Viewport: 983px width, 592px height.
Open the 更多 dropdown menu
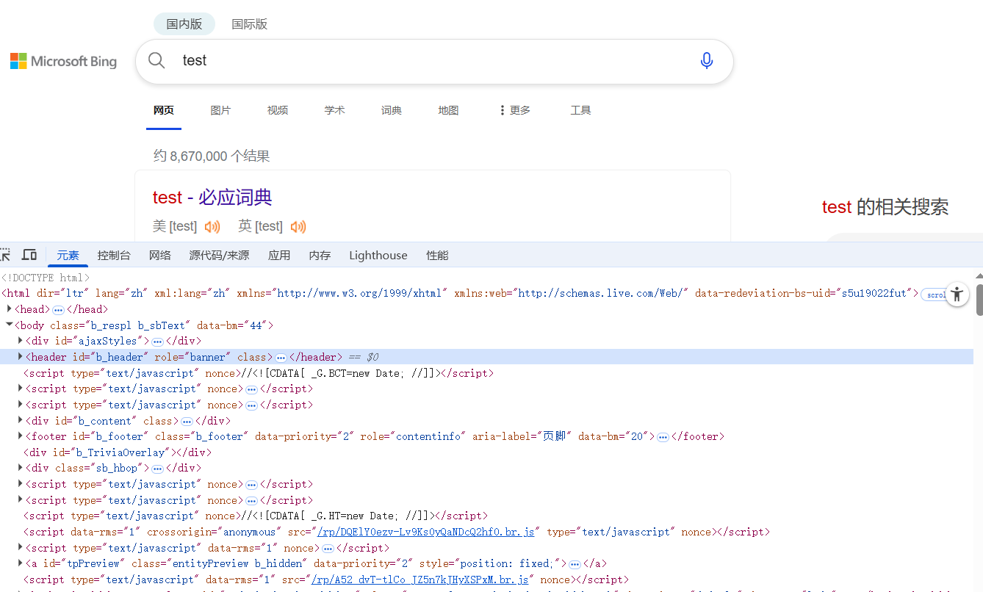pyautogui.click(x=514, y=110)
